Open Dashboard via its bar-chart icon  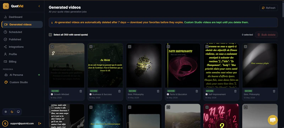5,17
